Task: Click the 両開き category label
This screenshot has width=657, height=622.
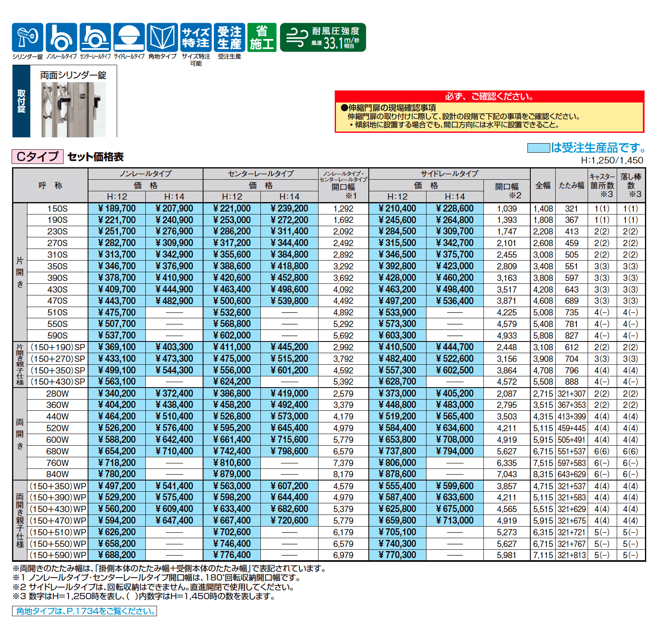Action: pyautogui.click(x=20, y=434)
